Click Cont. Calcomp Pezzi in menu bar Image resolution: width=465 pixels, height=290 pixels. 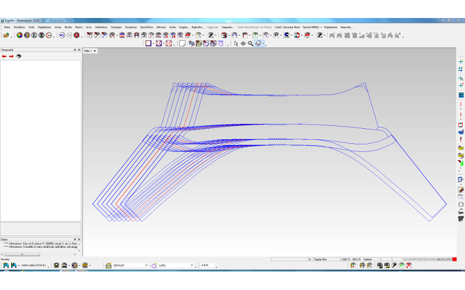287,27
